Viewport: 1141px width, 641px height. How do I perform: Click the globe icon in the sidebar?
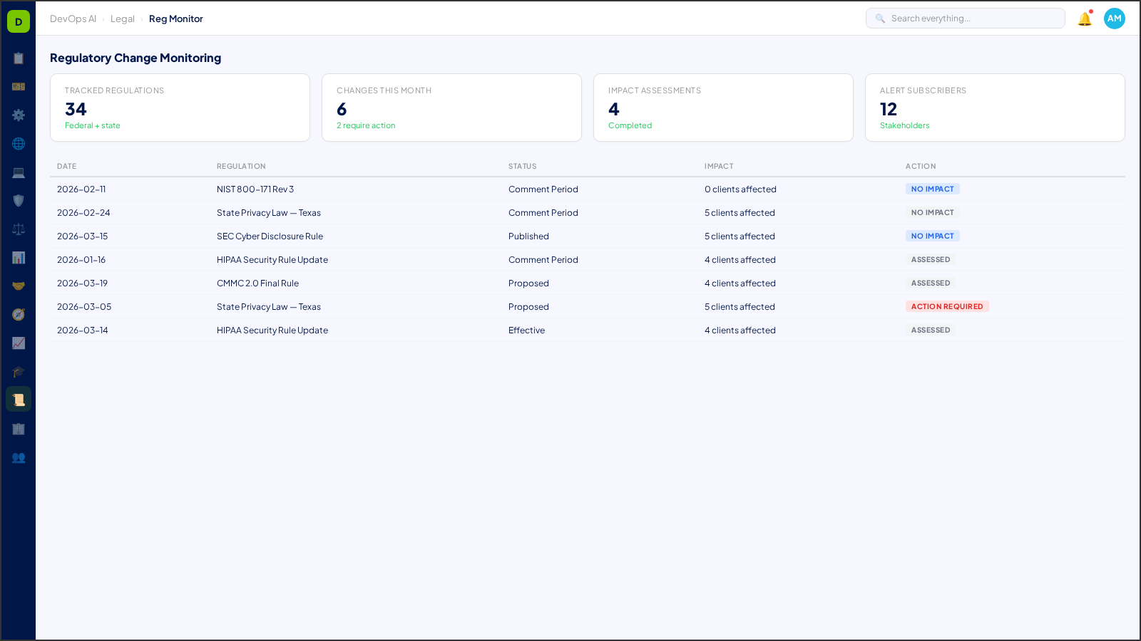[19, 143]
